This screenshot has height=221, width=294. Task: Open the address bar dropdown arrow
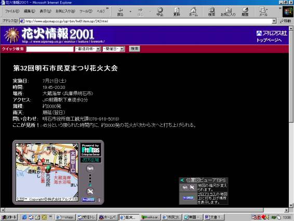[274, 21]
